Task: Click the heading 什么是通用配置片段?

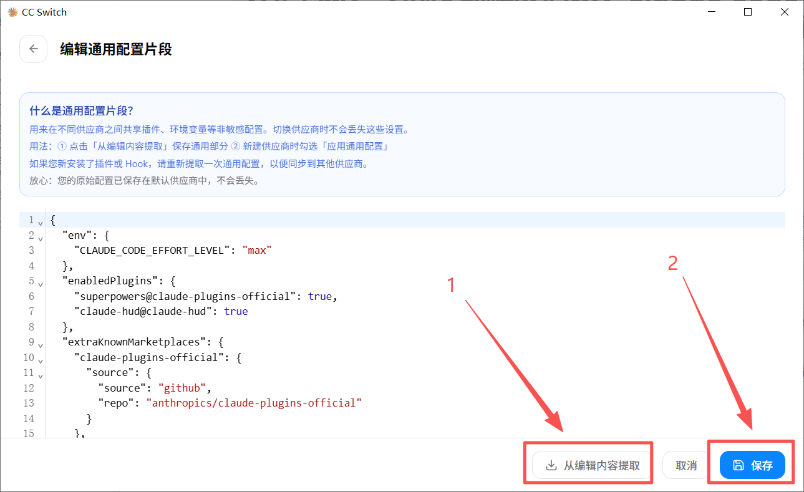Action: coord(81,111)
